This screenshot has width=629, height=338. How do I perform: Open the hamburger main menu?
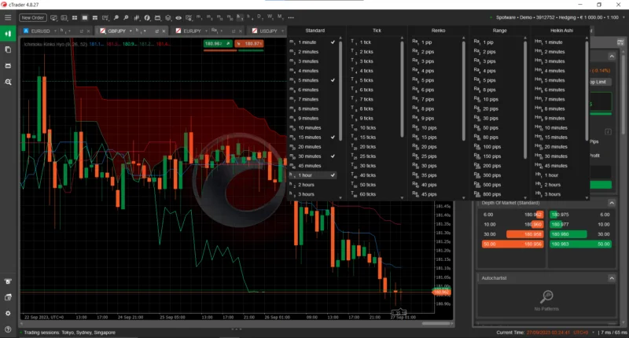point(8,17)
